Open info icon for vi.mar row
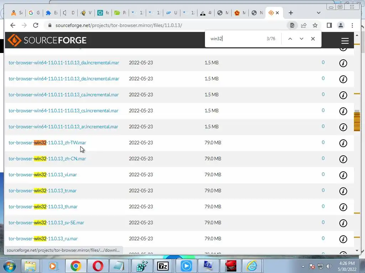This screenshot has width=365, height=273. click(x=343, y=175)
